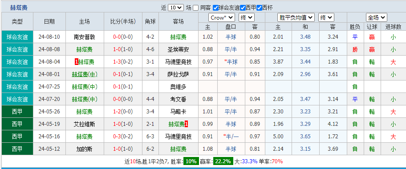This screenshot has height=169, width=406.
Task: Click the red card badge on 24-08-04 赫塔费
Action: pos(77,62)
